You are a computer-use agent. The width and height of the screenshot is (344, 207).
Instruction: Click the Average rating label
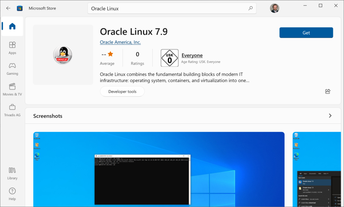pos(107,63)
